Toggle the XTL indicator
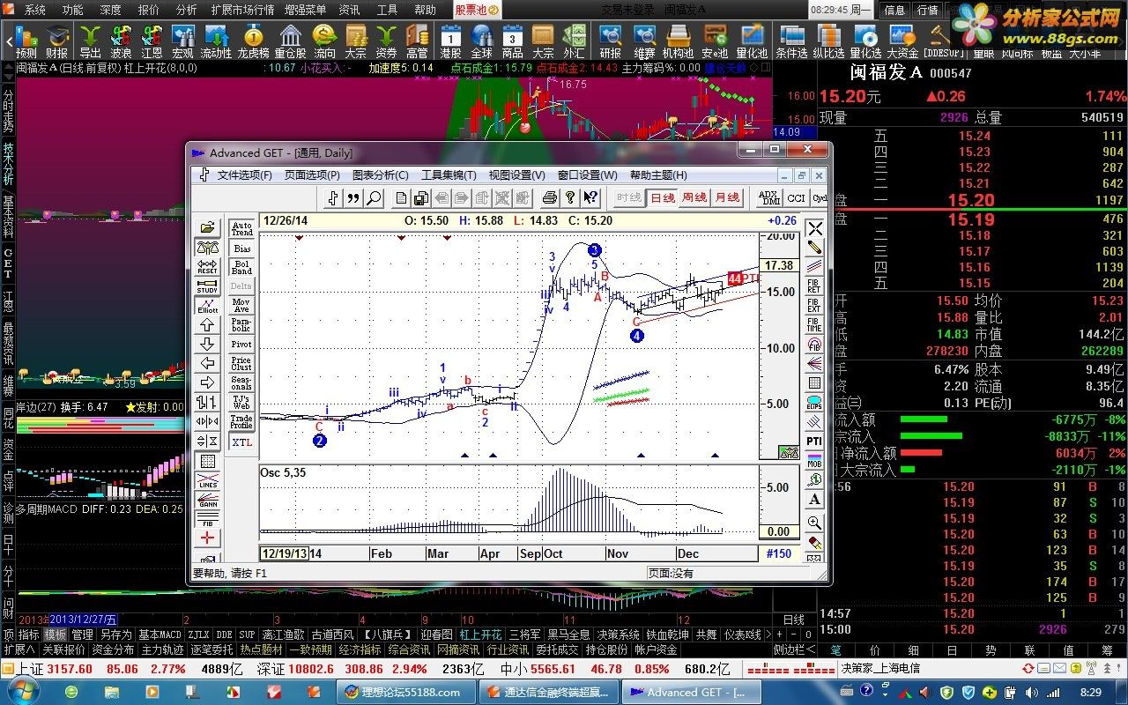 coord(241,442)
